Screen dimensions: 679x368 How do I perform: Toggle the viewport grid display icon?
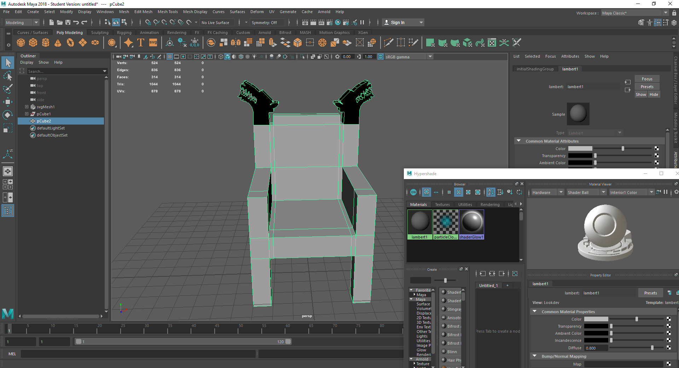pos(170,57)
